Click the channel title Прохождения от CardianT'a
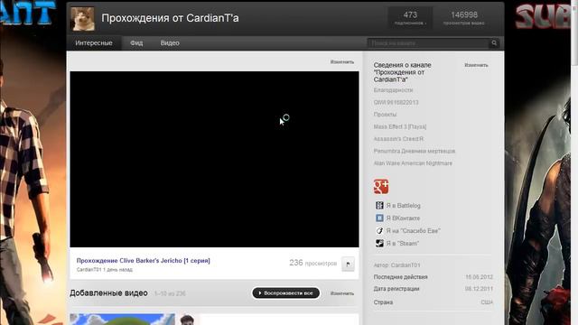The width and height of the screenshot is (578, 325). tap(170, 18)
